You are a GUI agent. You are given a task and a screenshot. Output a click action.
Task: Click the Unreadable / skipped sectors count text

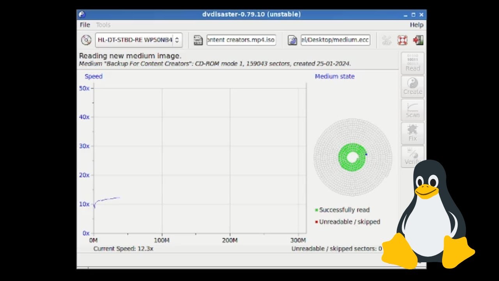pos(337,249)
